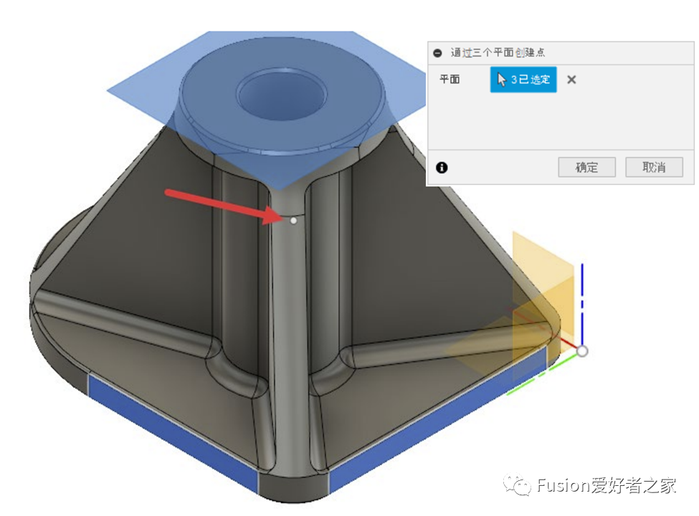Clear the plane selection with X
The image size is (699, 516).
[571, 80]
